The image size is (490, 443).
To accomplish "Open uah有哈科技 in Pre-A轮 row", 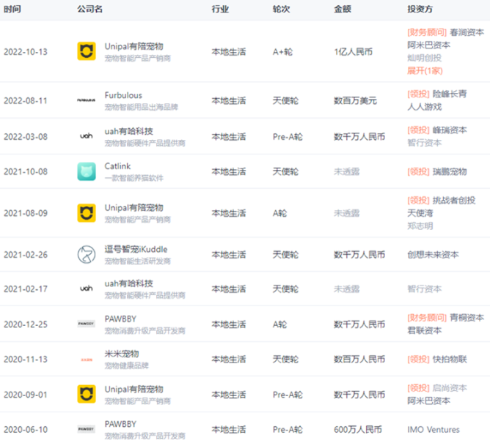I will point(129,131).
